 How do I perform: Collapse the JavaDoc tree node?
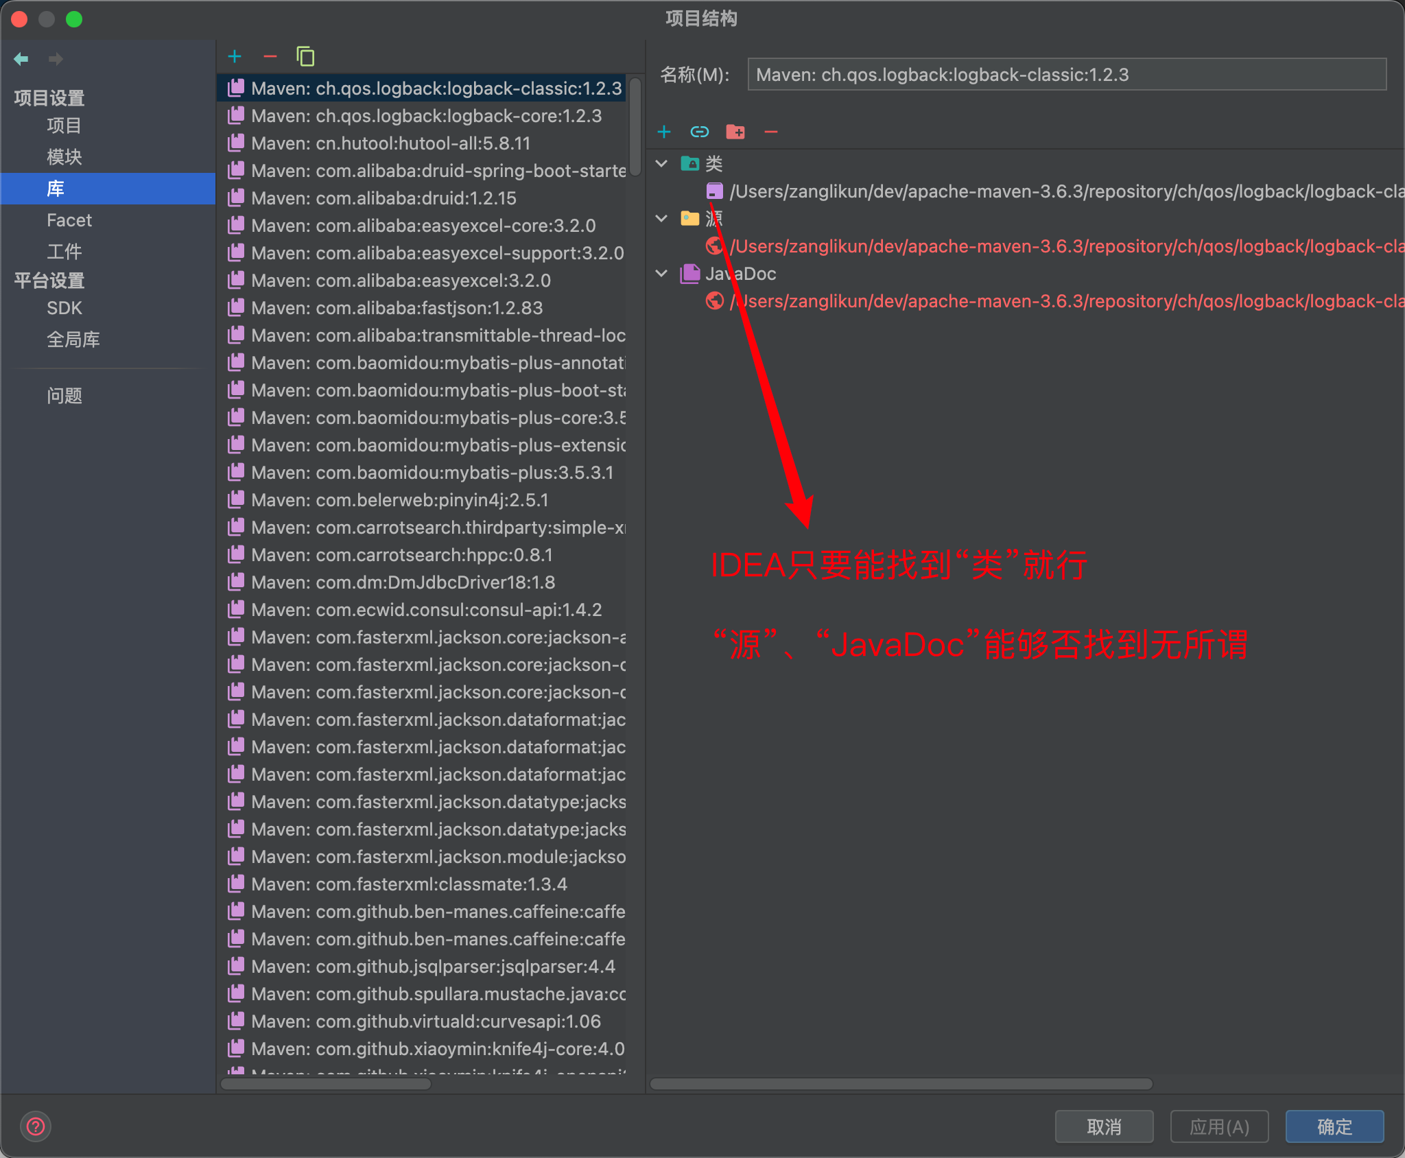click(x=662, y=273)
